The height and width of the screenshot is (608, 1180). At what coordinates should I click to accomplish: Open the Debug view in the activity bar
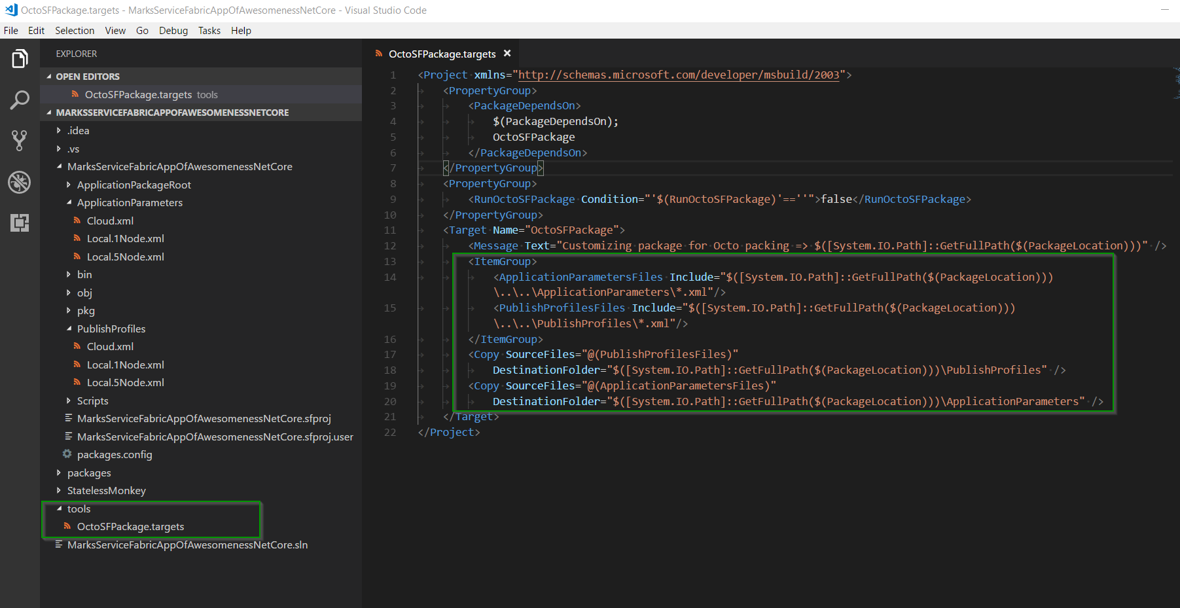tap(20, 182)
